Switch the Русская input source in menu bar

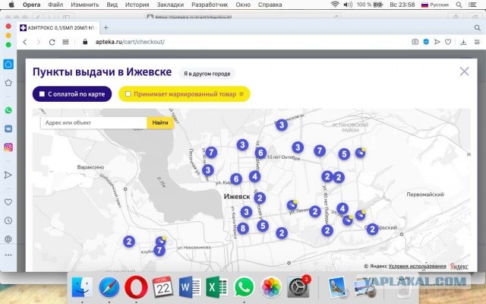[435, 5]
